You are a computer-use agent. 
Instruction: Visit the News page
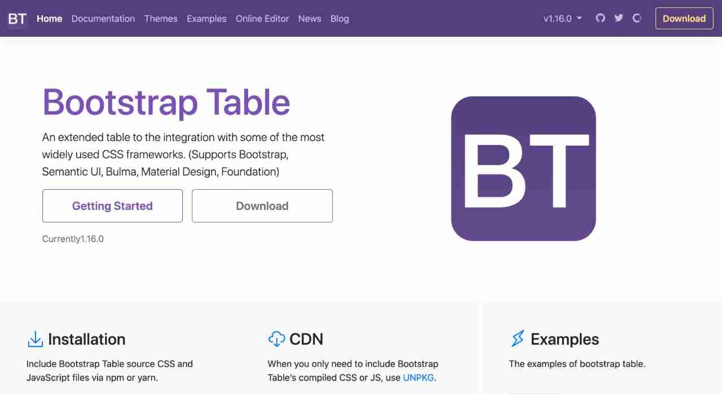coord(309,19)
